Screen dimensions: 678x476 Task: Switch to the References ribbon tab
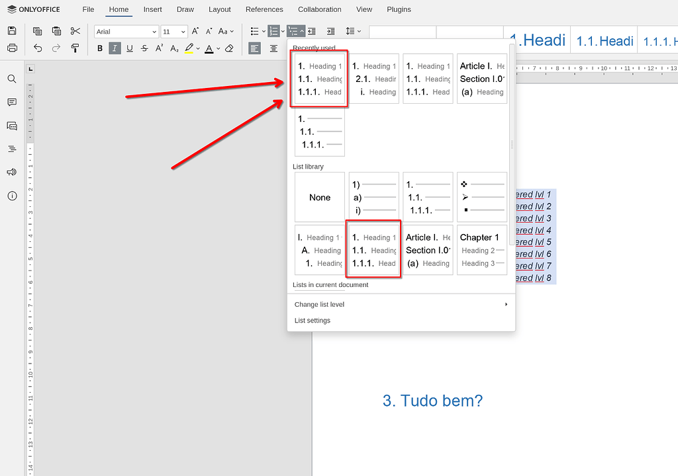(264, 9)
